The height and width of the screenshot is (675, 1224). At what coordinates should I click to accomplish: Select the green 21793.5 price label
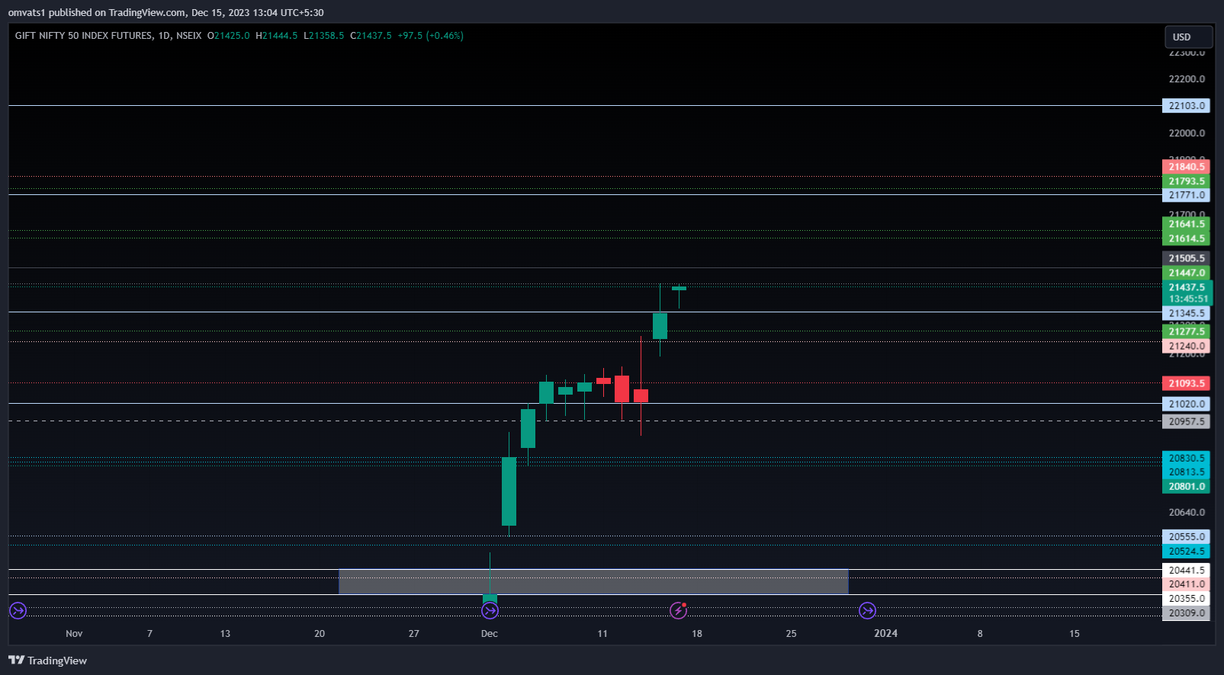click(x=1186, y=181)
